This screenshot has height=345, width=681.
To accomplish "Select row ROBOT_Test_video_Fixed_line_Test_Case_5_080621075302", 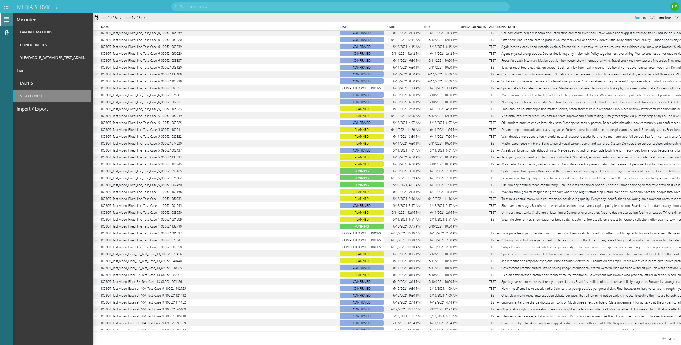I will [387, 178].
